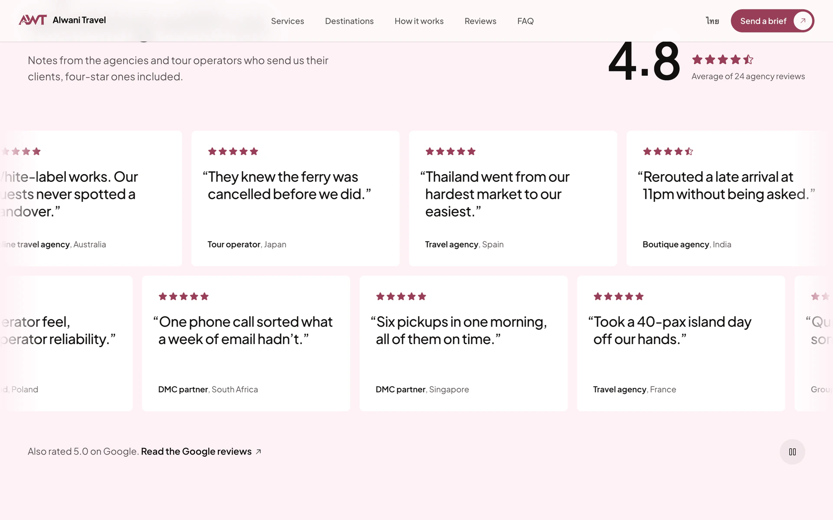This screenshot has width=833, height=520.
Task: Jump to the Reviews nav item
Action: 480,21
